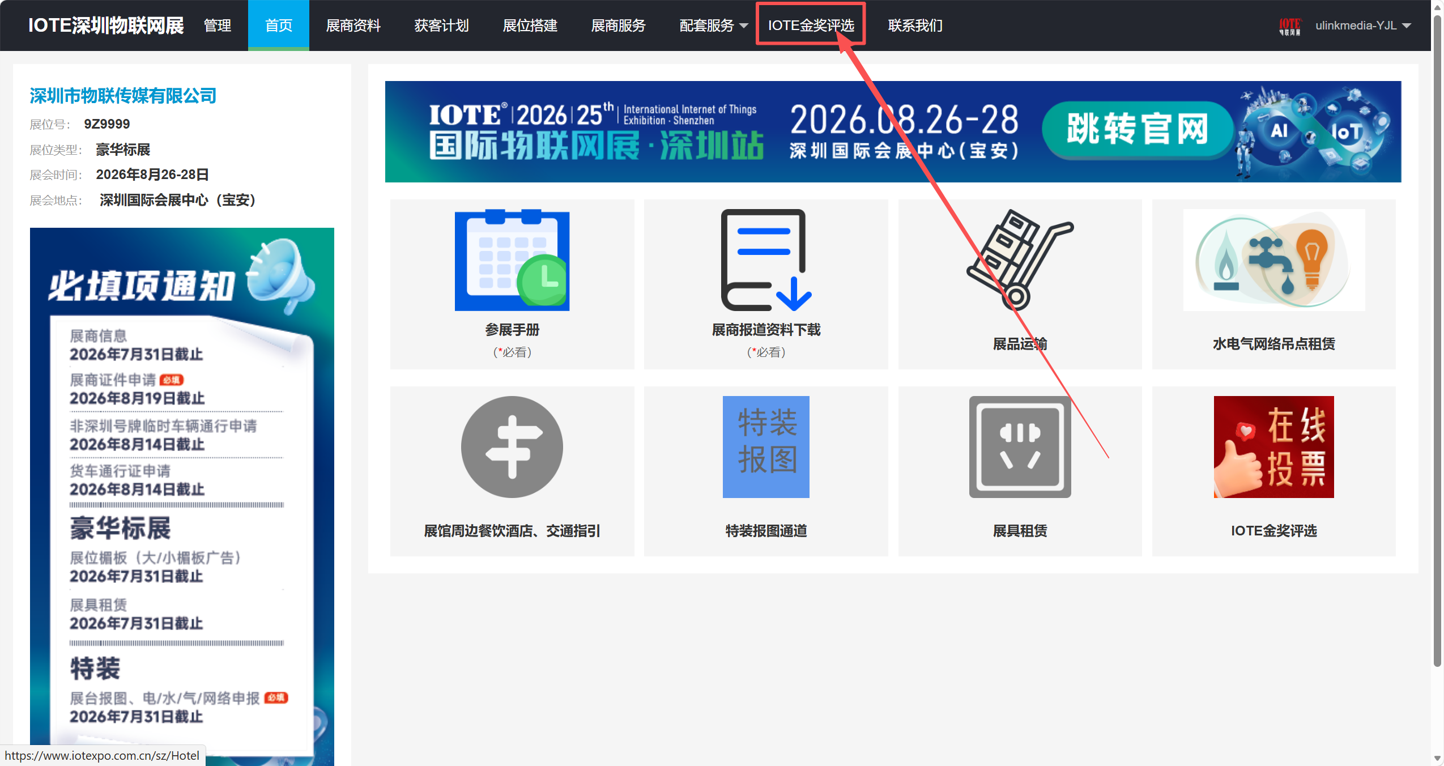Click the blue 特装报图 icon
Screen dimensions: 1444x766
[x=765, y=447]
